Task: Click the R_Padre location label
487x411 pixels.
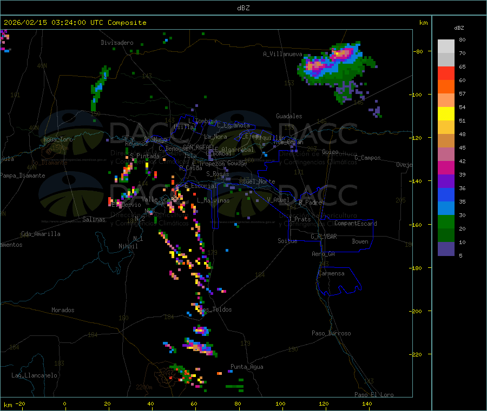Action: 310,203
